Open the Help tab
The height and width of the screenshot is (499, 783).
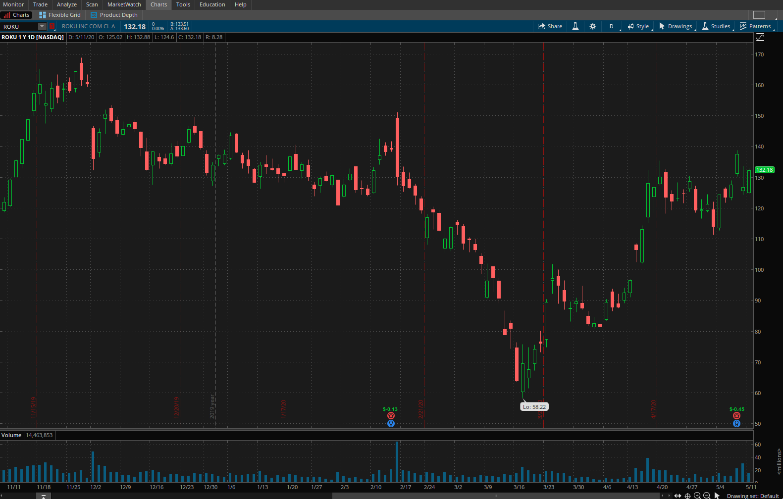coord(241,4)
